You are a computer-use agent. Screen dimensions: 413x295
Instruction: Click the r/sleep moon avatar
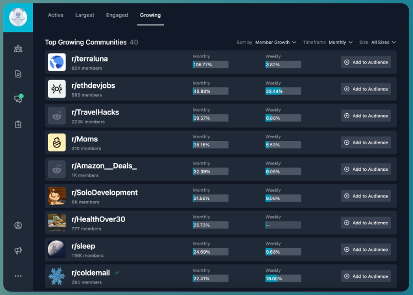click(57, 249)
